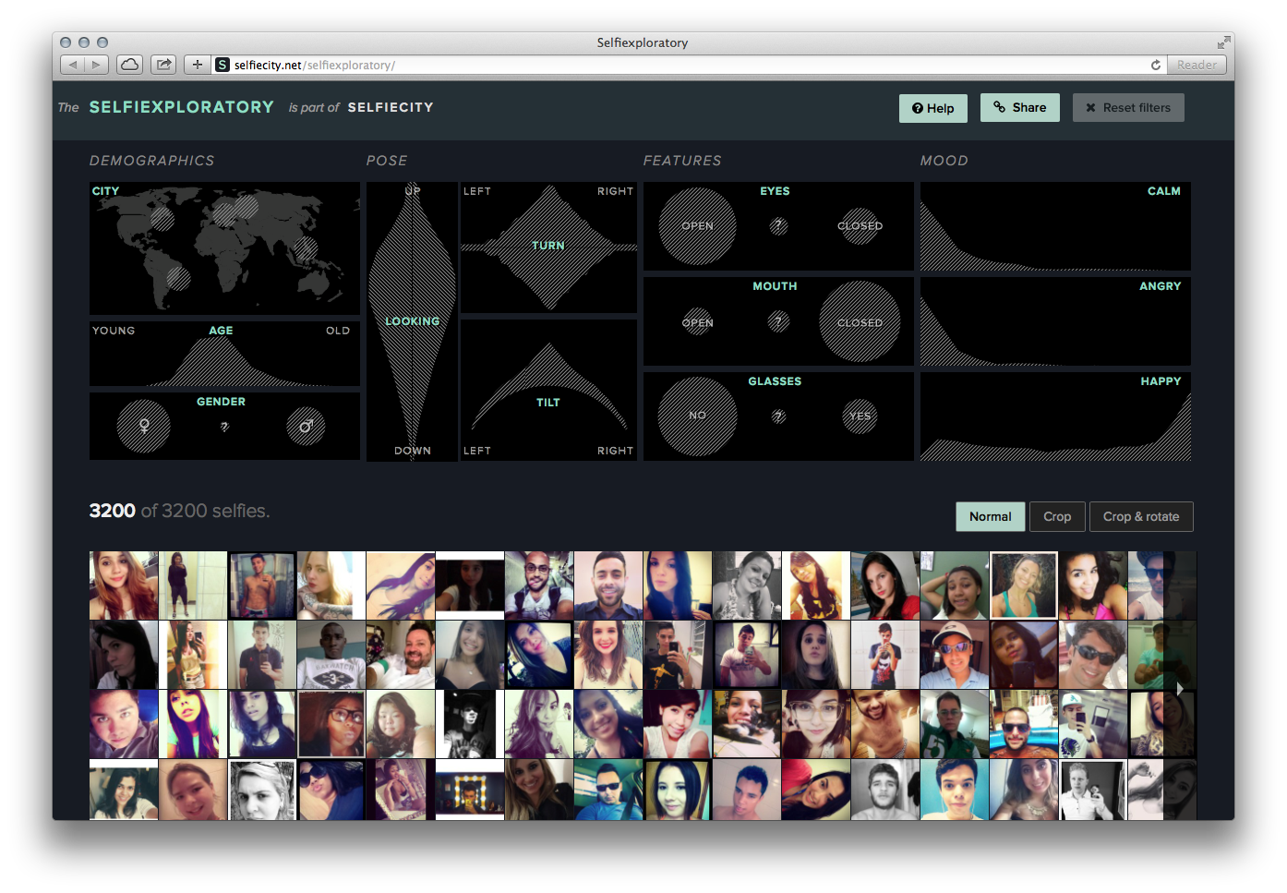The height and width of the screenshot is (893, 1287).
Task: Click the Happy mood histogram
Action: (1055, 425)
